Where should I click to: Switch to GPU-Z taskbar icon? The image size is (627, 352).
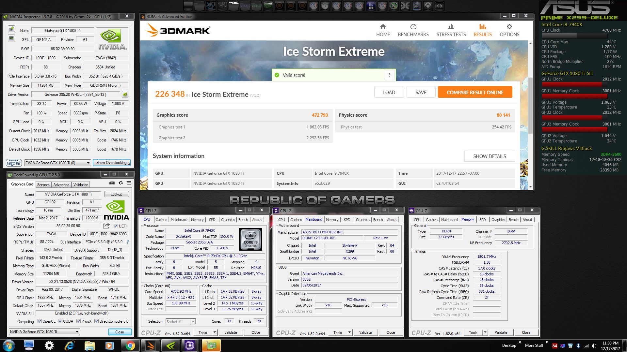point(211,345)
